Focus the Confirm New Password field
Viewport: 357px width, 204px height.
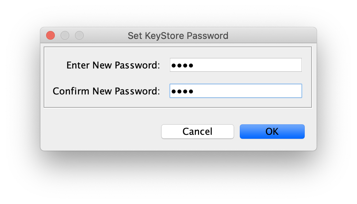[x=235, y=91]
